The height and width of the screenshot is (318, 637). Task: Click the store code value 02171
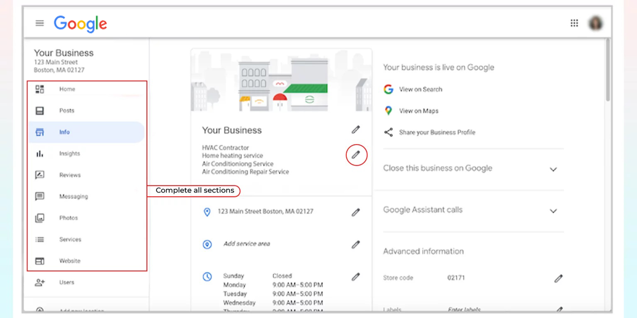(456, 278)
